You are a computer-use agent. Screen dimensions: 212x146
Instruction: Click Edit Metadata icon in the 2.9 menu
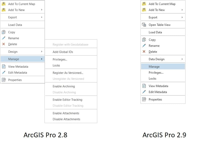[144, 92]
